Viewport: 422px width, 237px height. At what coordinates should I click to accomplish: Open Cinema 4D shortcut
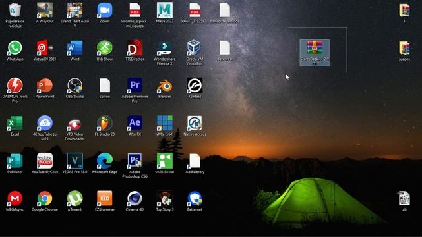pos(135,198)
